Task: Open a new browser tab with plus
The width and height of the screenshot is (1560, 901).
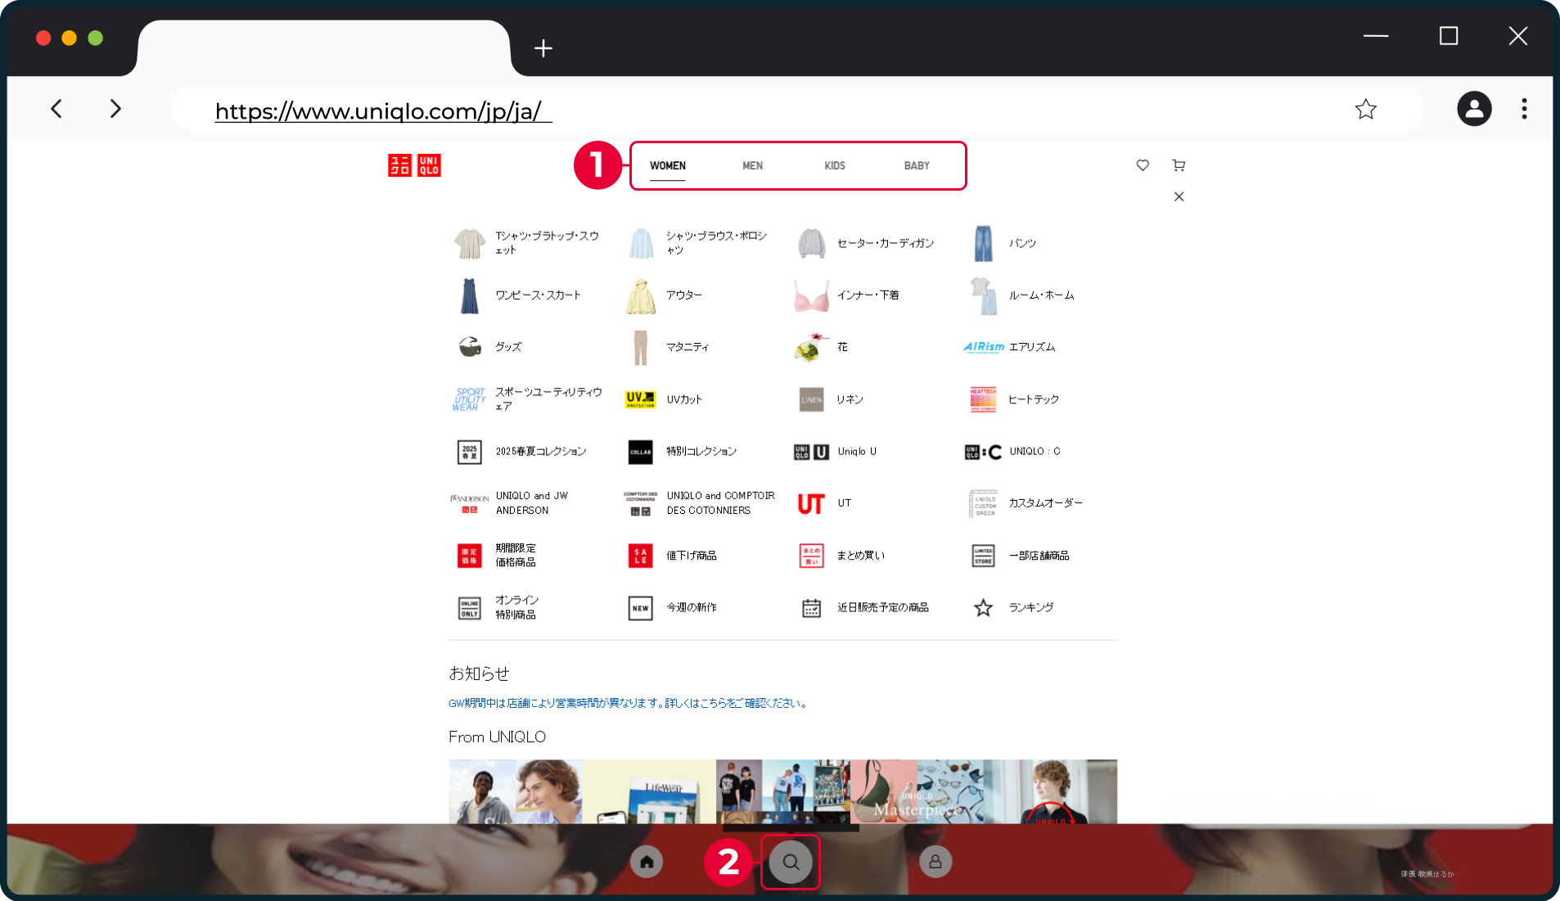Action: 543,48
